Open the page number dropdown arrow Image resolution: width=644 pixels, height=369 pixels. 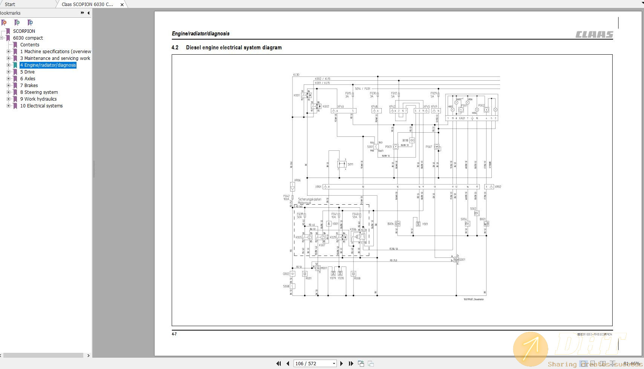334,364
